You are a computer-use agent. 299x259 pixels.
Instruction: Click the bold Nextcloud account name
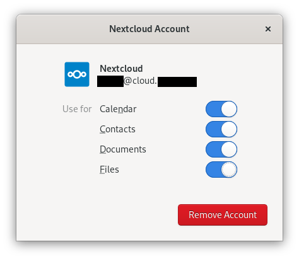click(121, 69)
